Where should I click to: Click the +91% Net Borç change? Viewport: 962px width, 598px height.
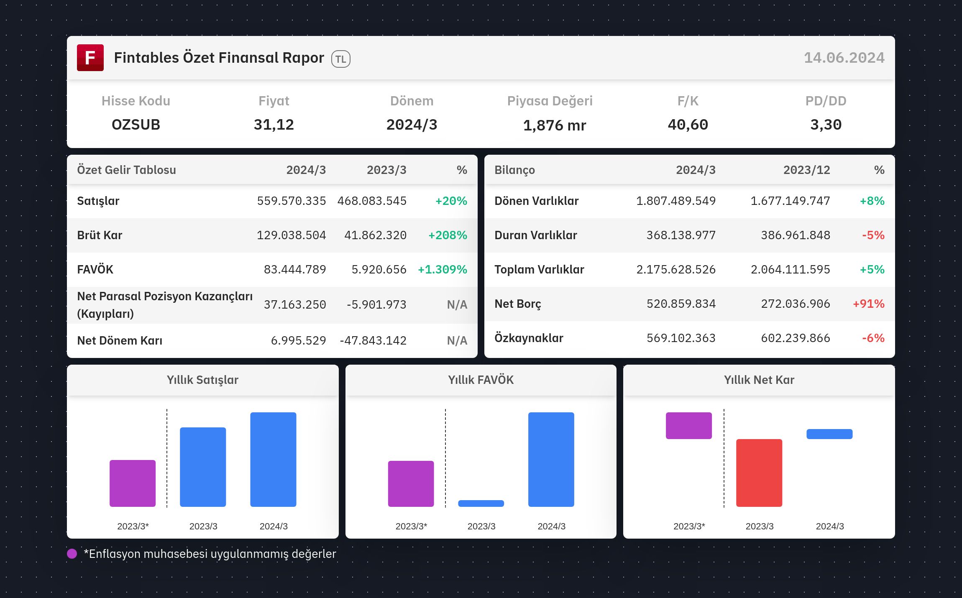869,304
